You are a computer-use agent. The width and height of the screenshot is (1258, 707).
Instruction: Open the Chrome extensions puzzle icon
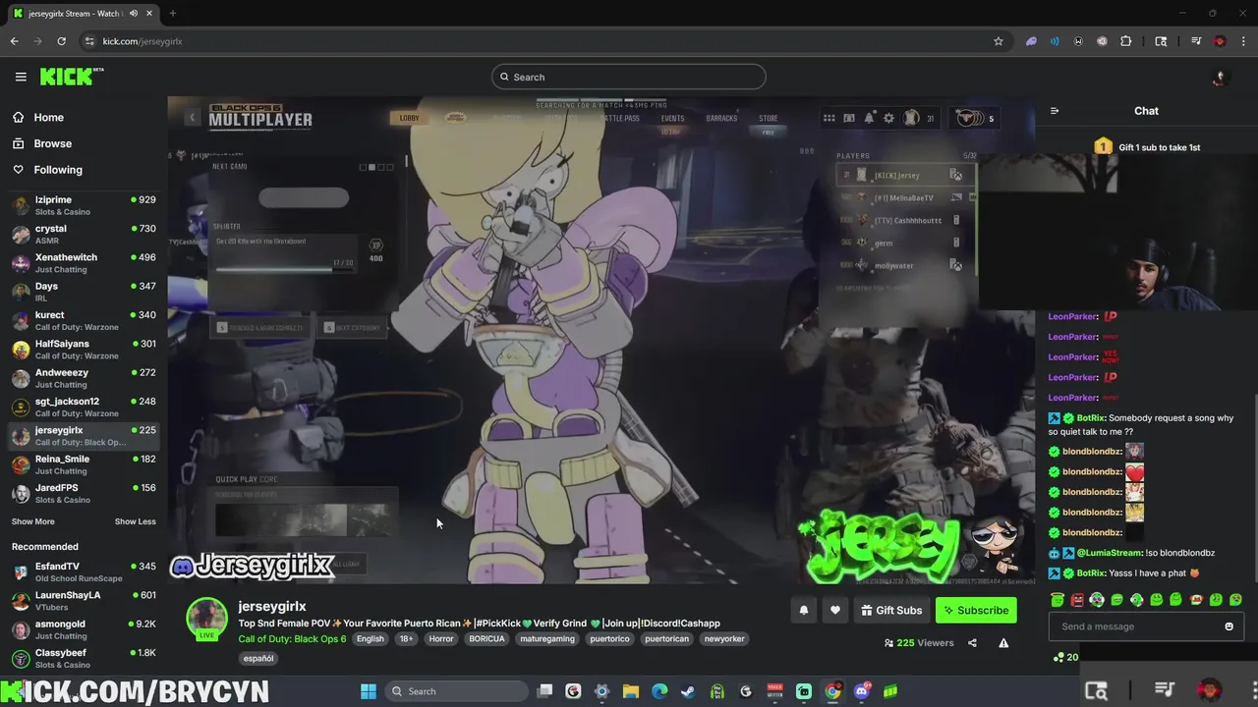[x=1126, y=41]
